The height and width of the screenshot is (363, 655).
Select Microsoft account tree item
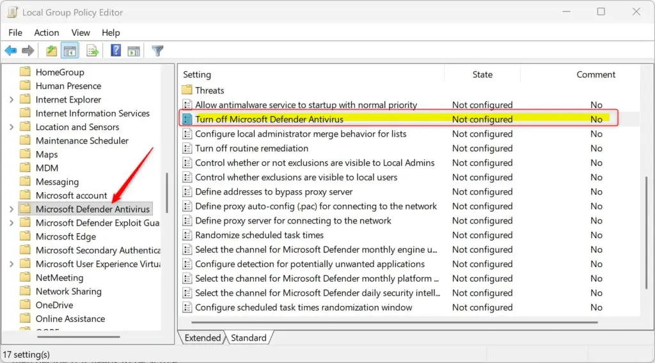[x=71, y=195]
